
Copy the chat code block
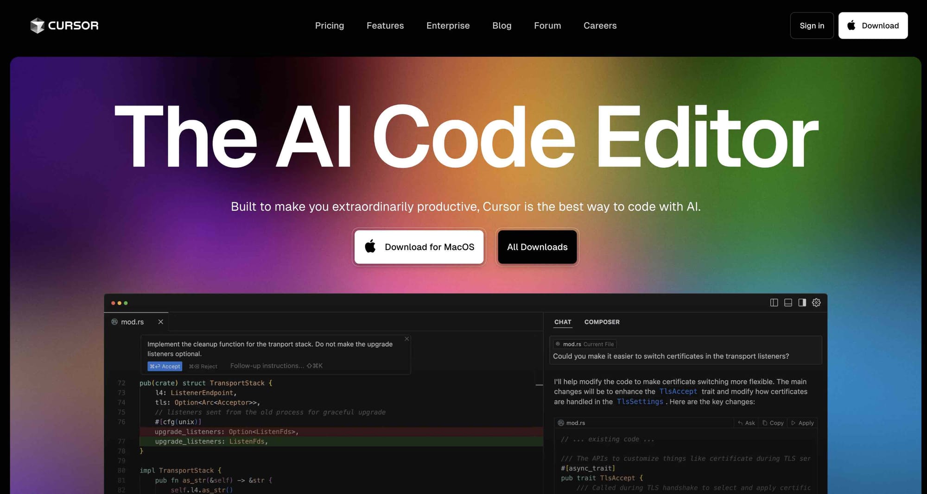point(773,423)
